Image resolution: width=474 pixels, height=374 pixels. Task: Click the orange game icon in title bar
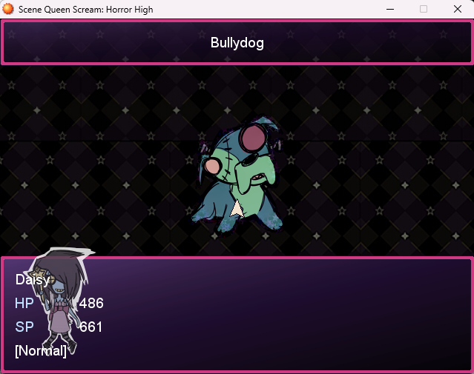[8, 9]
